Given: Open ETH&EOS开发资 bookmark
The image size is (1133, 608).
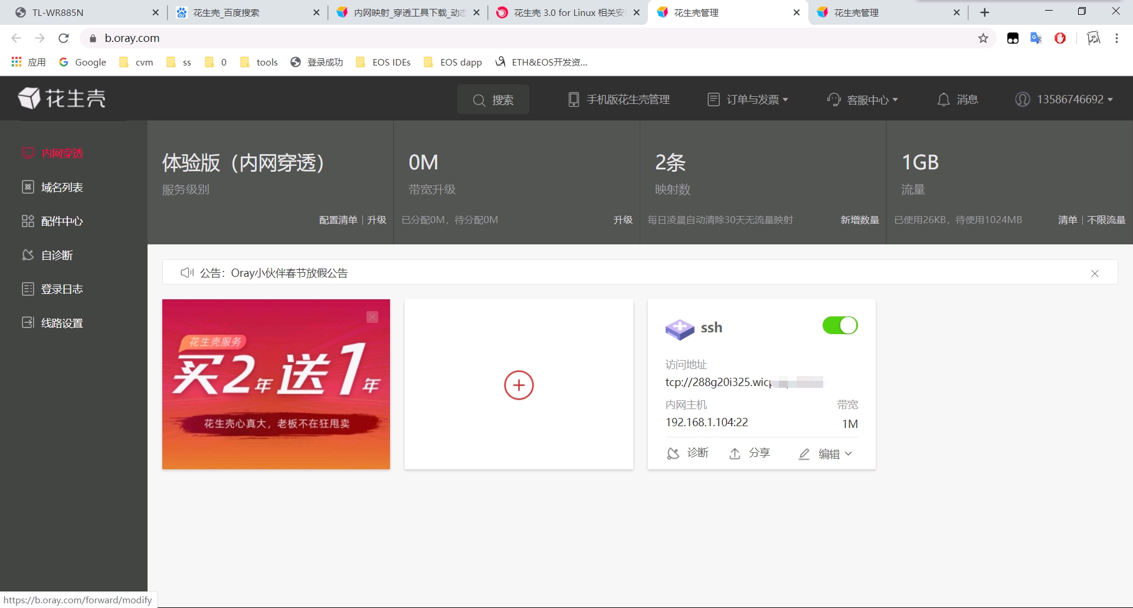Looking at the screenshot, I should (541, 62).
